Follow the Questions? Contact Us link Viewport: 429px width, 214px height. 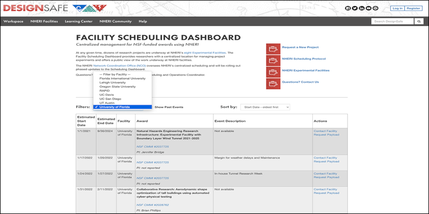(x=300, y=82)
